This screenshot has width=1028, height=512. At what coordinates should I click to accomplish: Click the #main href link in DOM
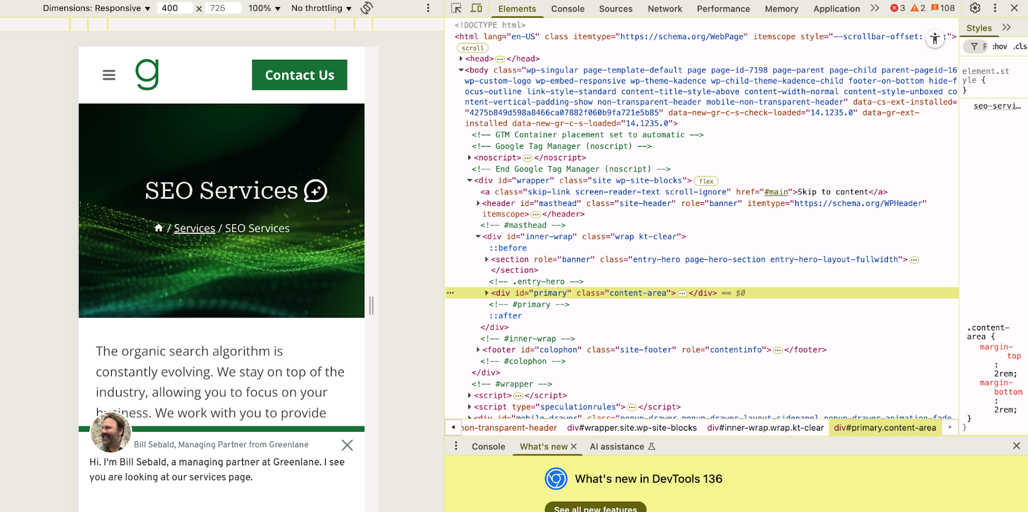pyautogui.click(x=776, y=192)
